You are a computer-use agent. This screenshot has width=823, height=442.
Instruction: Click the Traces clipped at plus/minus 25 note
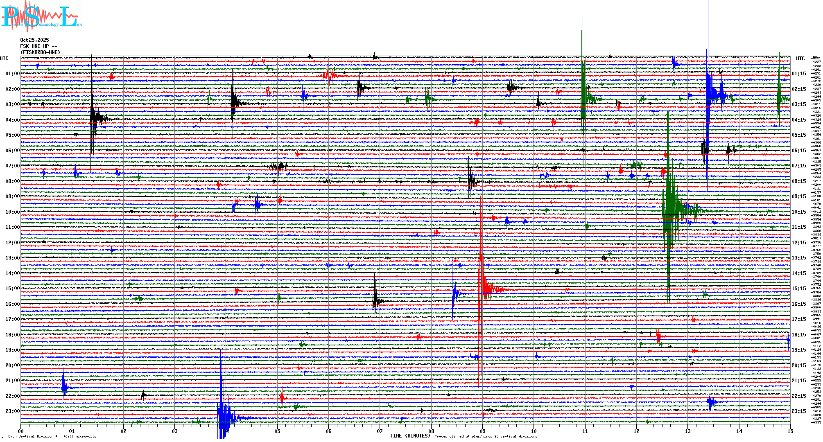[486, 436]
